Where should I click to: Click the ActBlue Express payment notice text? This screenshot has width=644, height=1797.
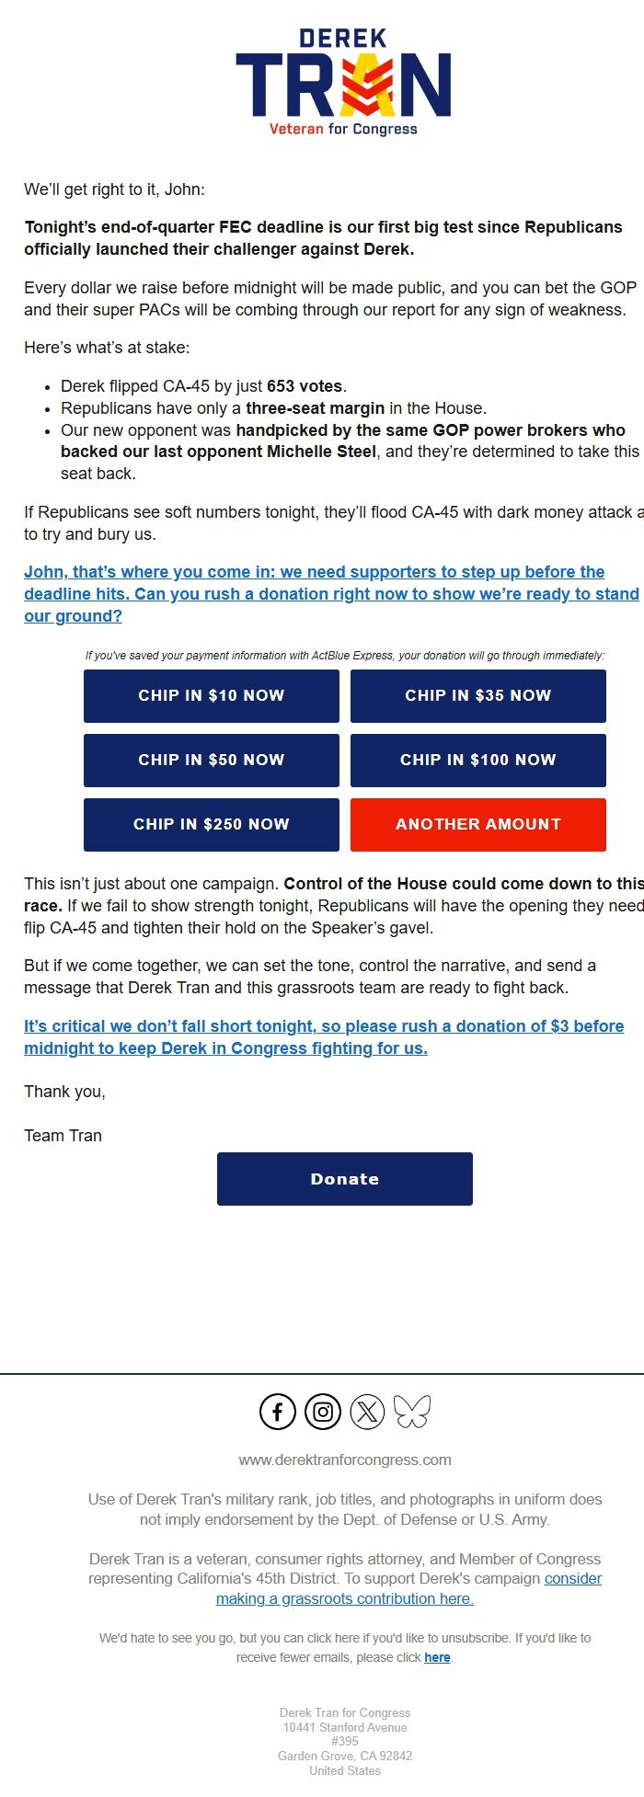coord(345,656)
